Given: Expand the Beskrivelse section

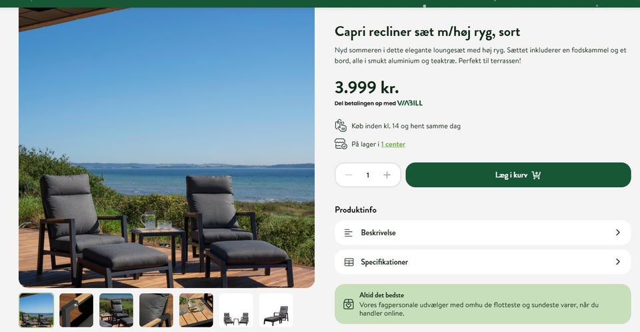Looking at the screenshot, I should tap(483, 233).
